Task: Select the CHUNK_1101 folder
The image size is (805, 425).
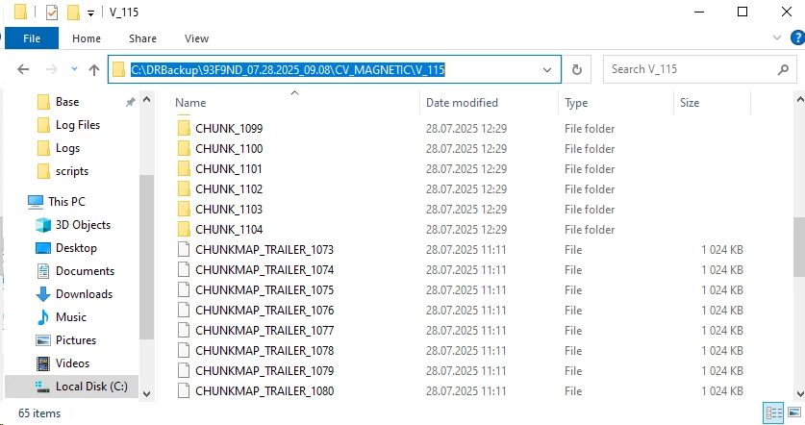Action: pos(229,169)
